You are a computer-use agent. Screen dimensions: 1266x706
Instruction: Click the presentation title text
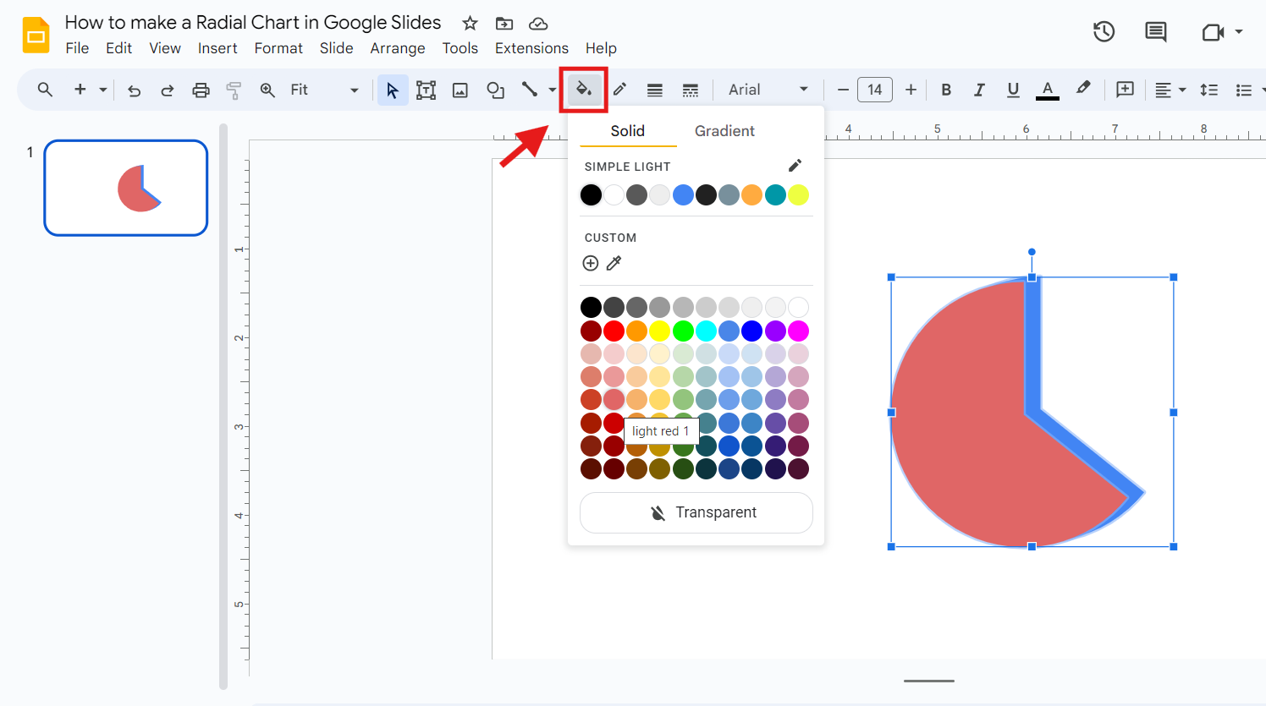[x=253, y=23]
